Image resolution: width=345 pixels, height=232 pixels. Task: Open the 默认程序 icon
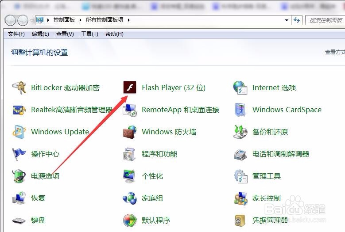(130, 221)
